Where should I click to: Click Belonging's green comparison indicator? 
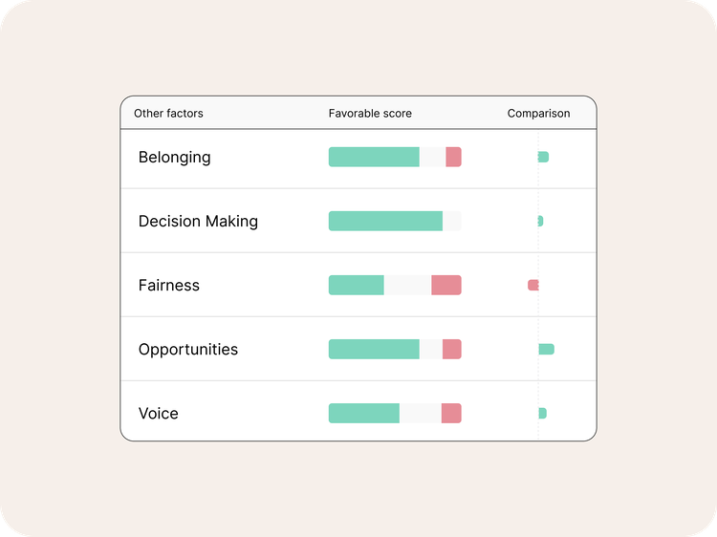click(543, 157)
